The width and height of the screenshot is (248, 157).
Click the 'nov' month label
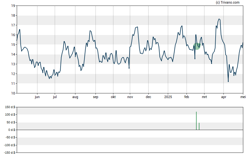click(130, 97)
